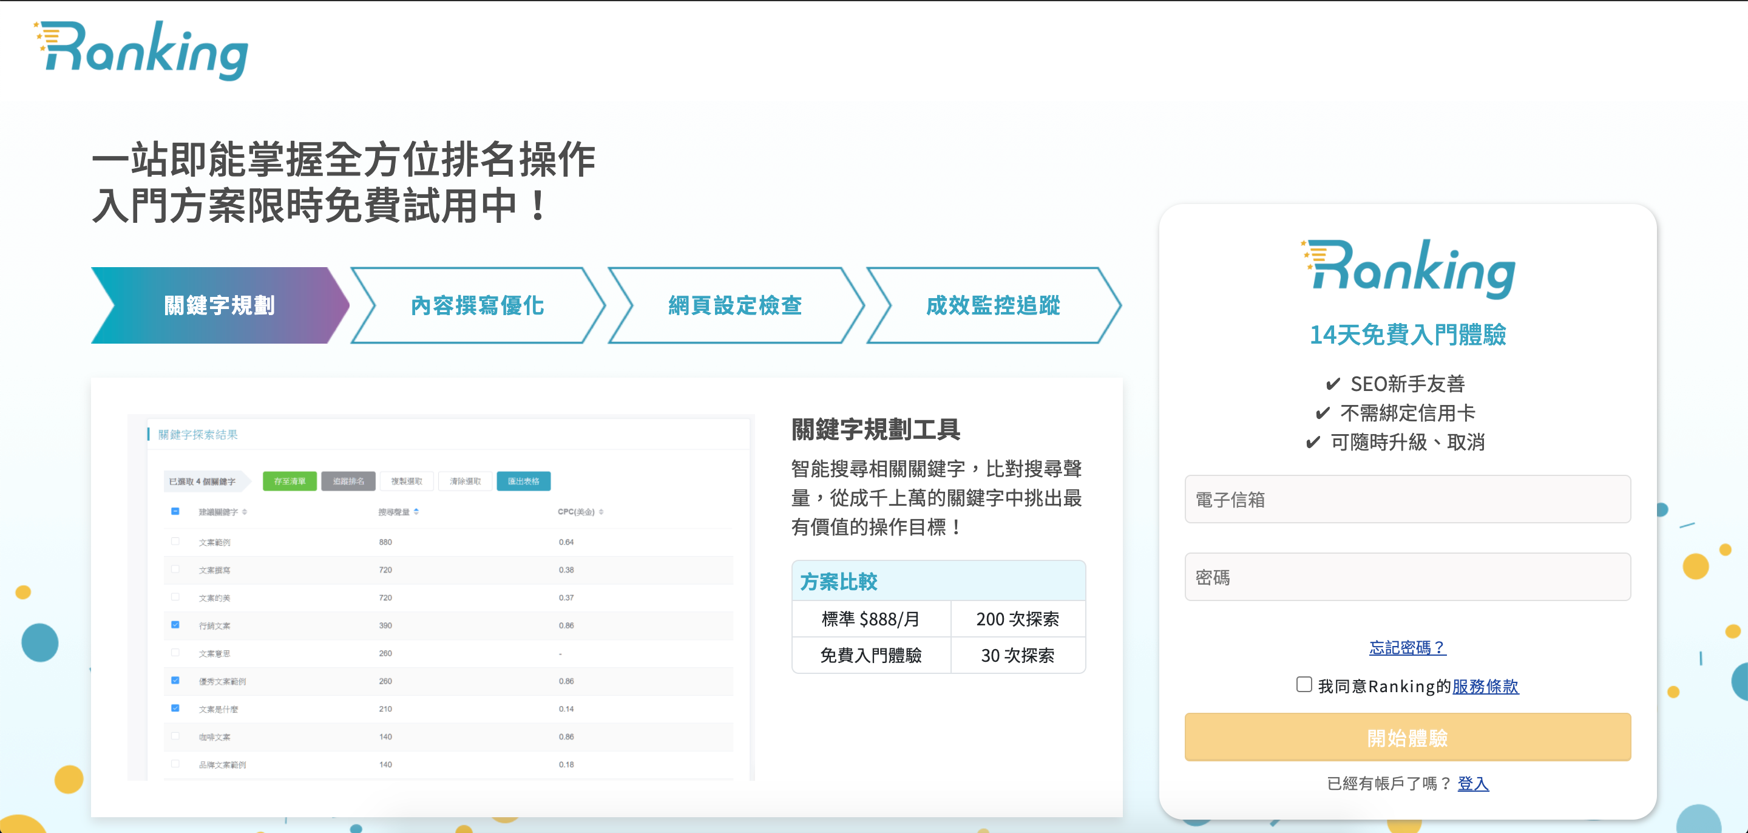
Task: Toggle the select-all checkbox in the table header
Action: (176, 511)
